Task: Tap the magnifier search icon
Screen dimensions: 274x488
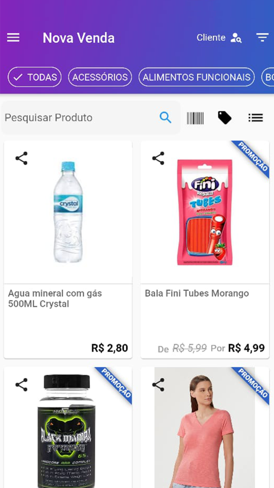Action: (x=165, y=117)
